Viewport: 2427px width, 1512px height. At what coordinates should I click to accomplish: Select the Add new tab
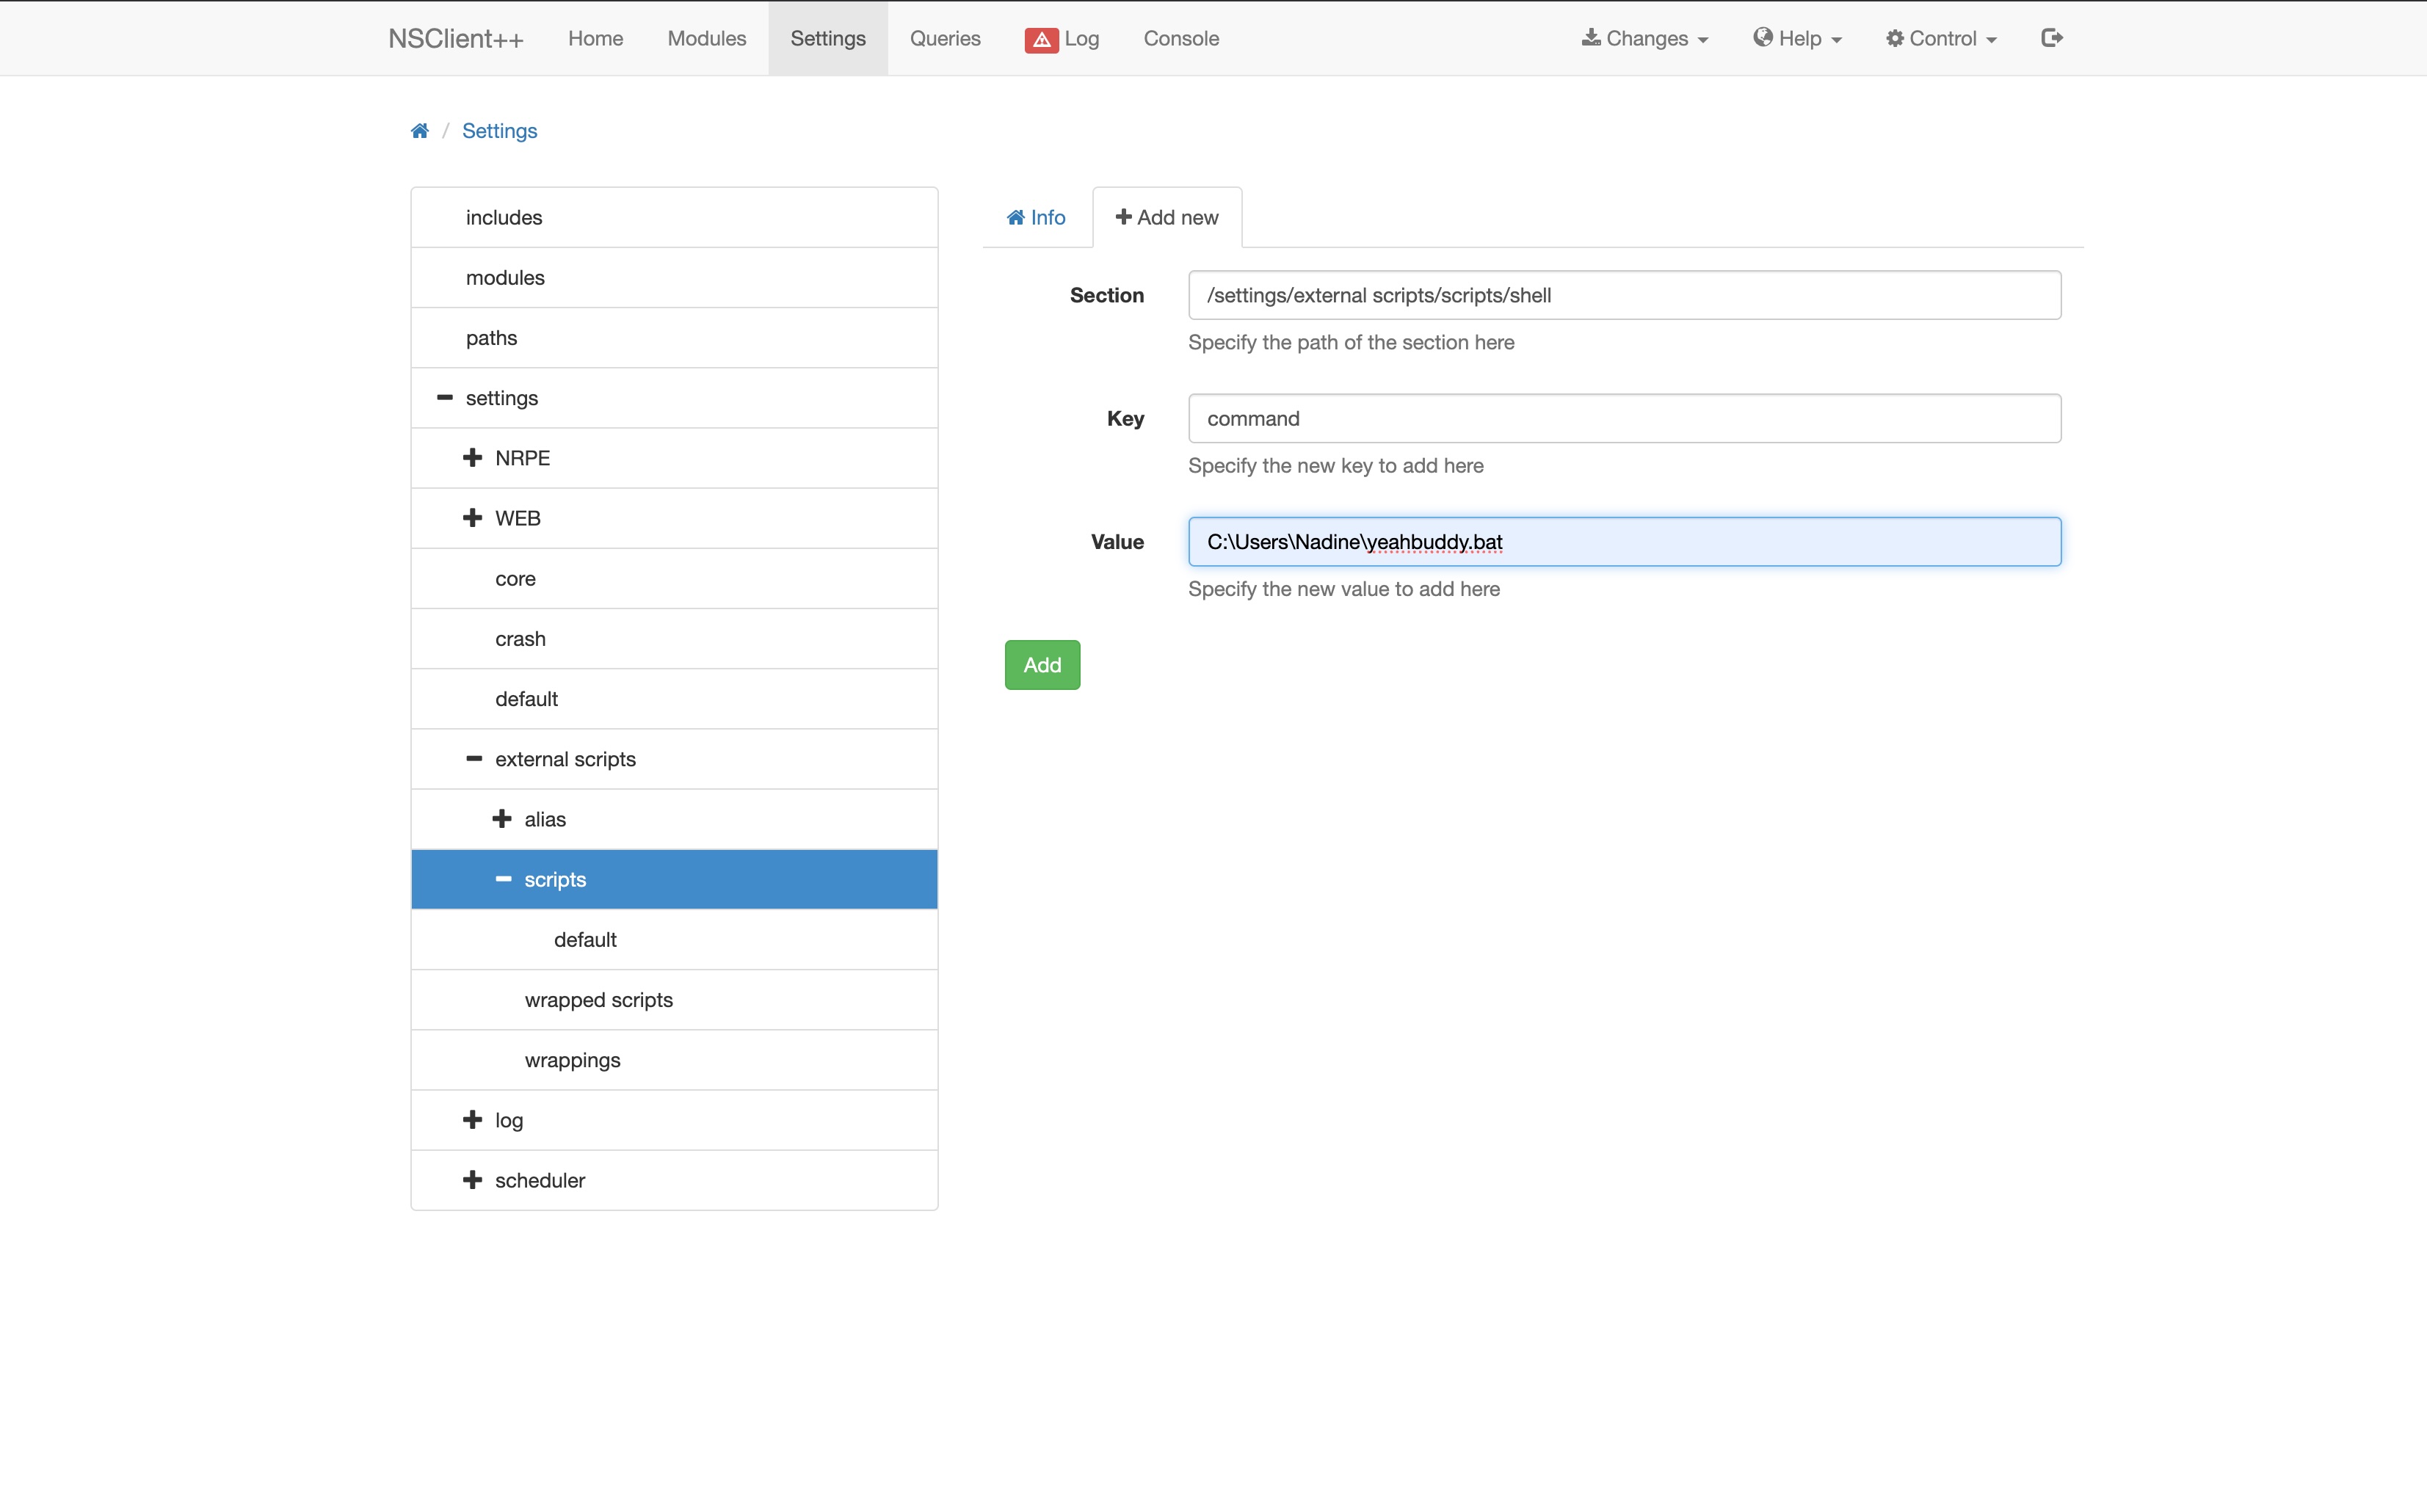point(1167,217)
